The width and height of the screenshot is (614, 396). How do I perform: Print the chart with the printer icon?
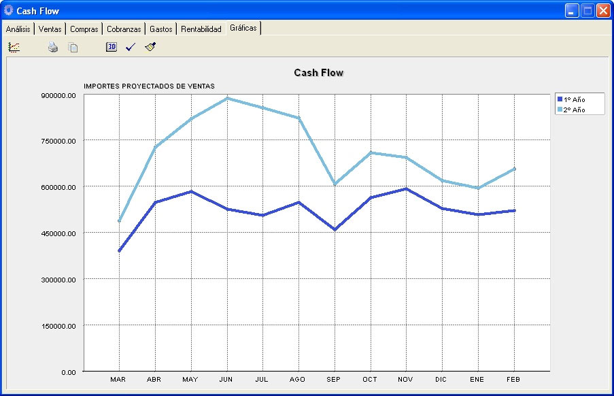tap(53, 47)
